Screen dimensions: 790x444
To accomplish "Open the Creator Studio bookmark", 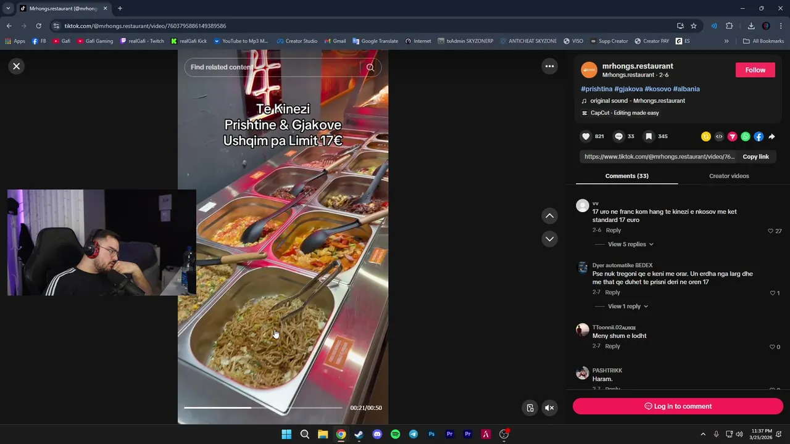I will point(296,41).
